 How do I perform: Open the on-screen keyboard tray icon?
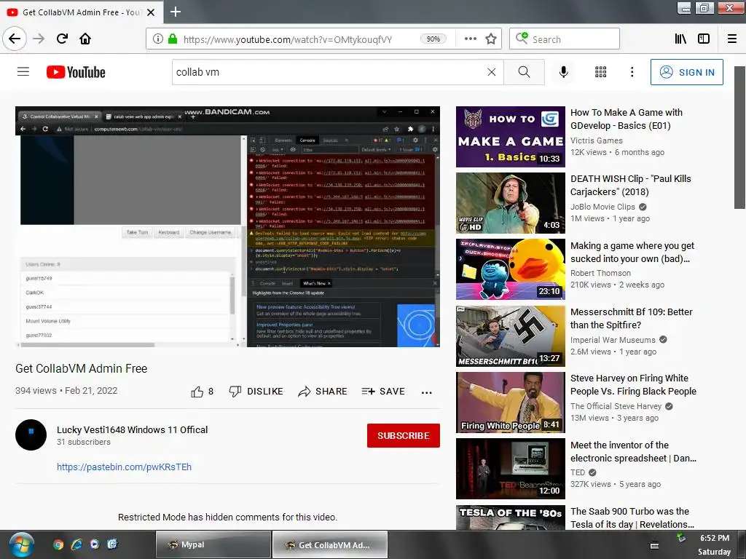pos(655,546)
